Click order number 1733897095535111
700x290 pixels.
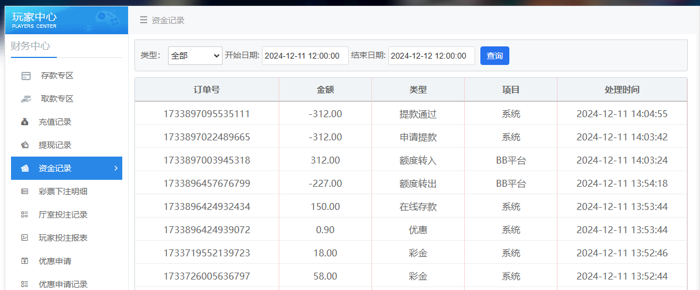click(207, 114)
